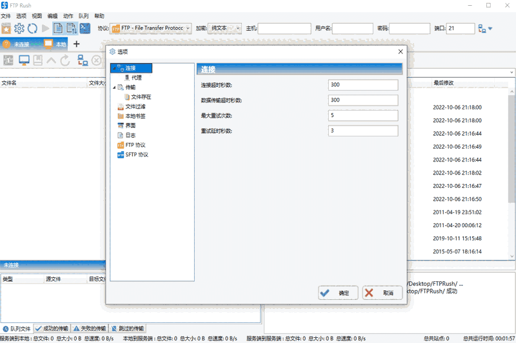The width and height of the screenshot is (516, 343).
Task: Click the settings gear icon in main toolbar
Action: tap(19, 28)
